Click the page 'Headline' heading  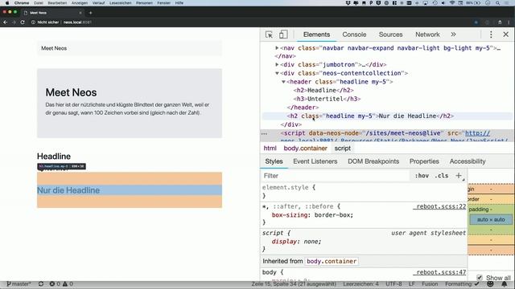coord(54,157)
